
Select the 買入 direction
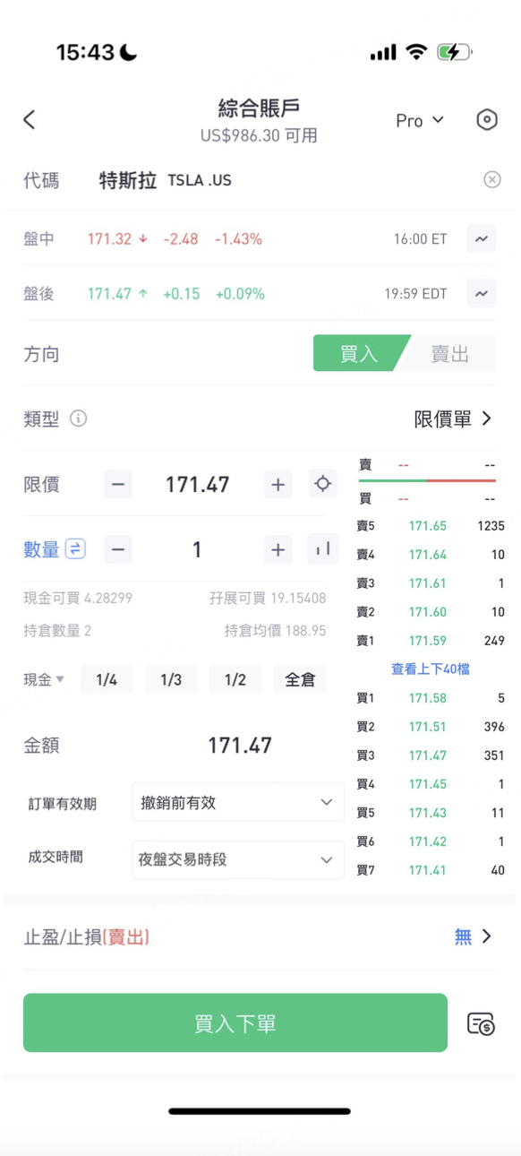360,353
